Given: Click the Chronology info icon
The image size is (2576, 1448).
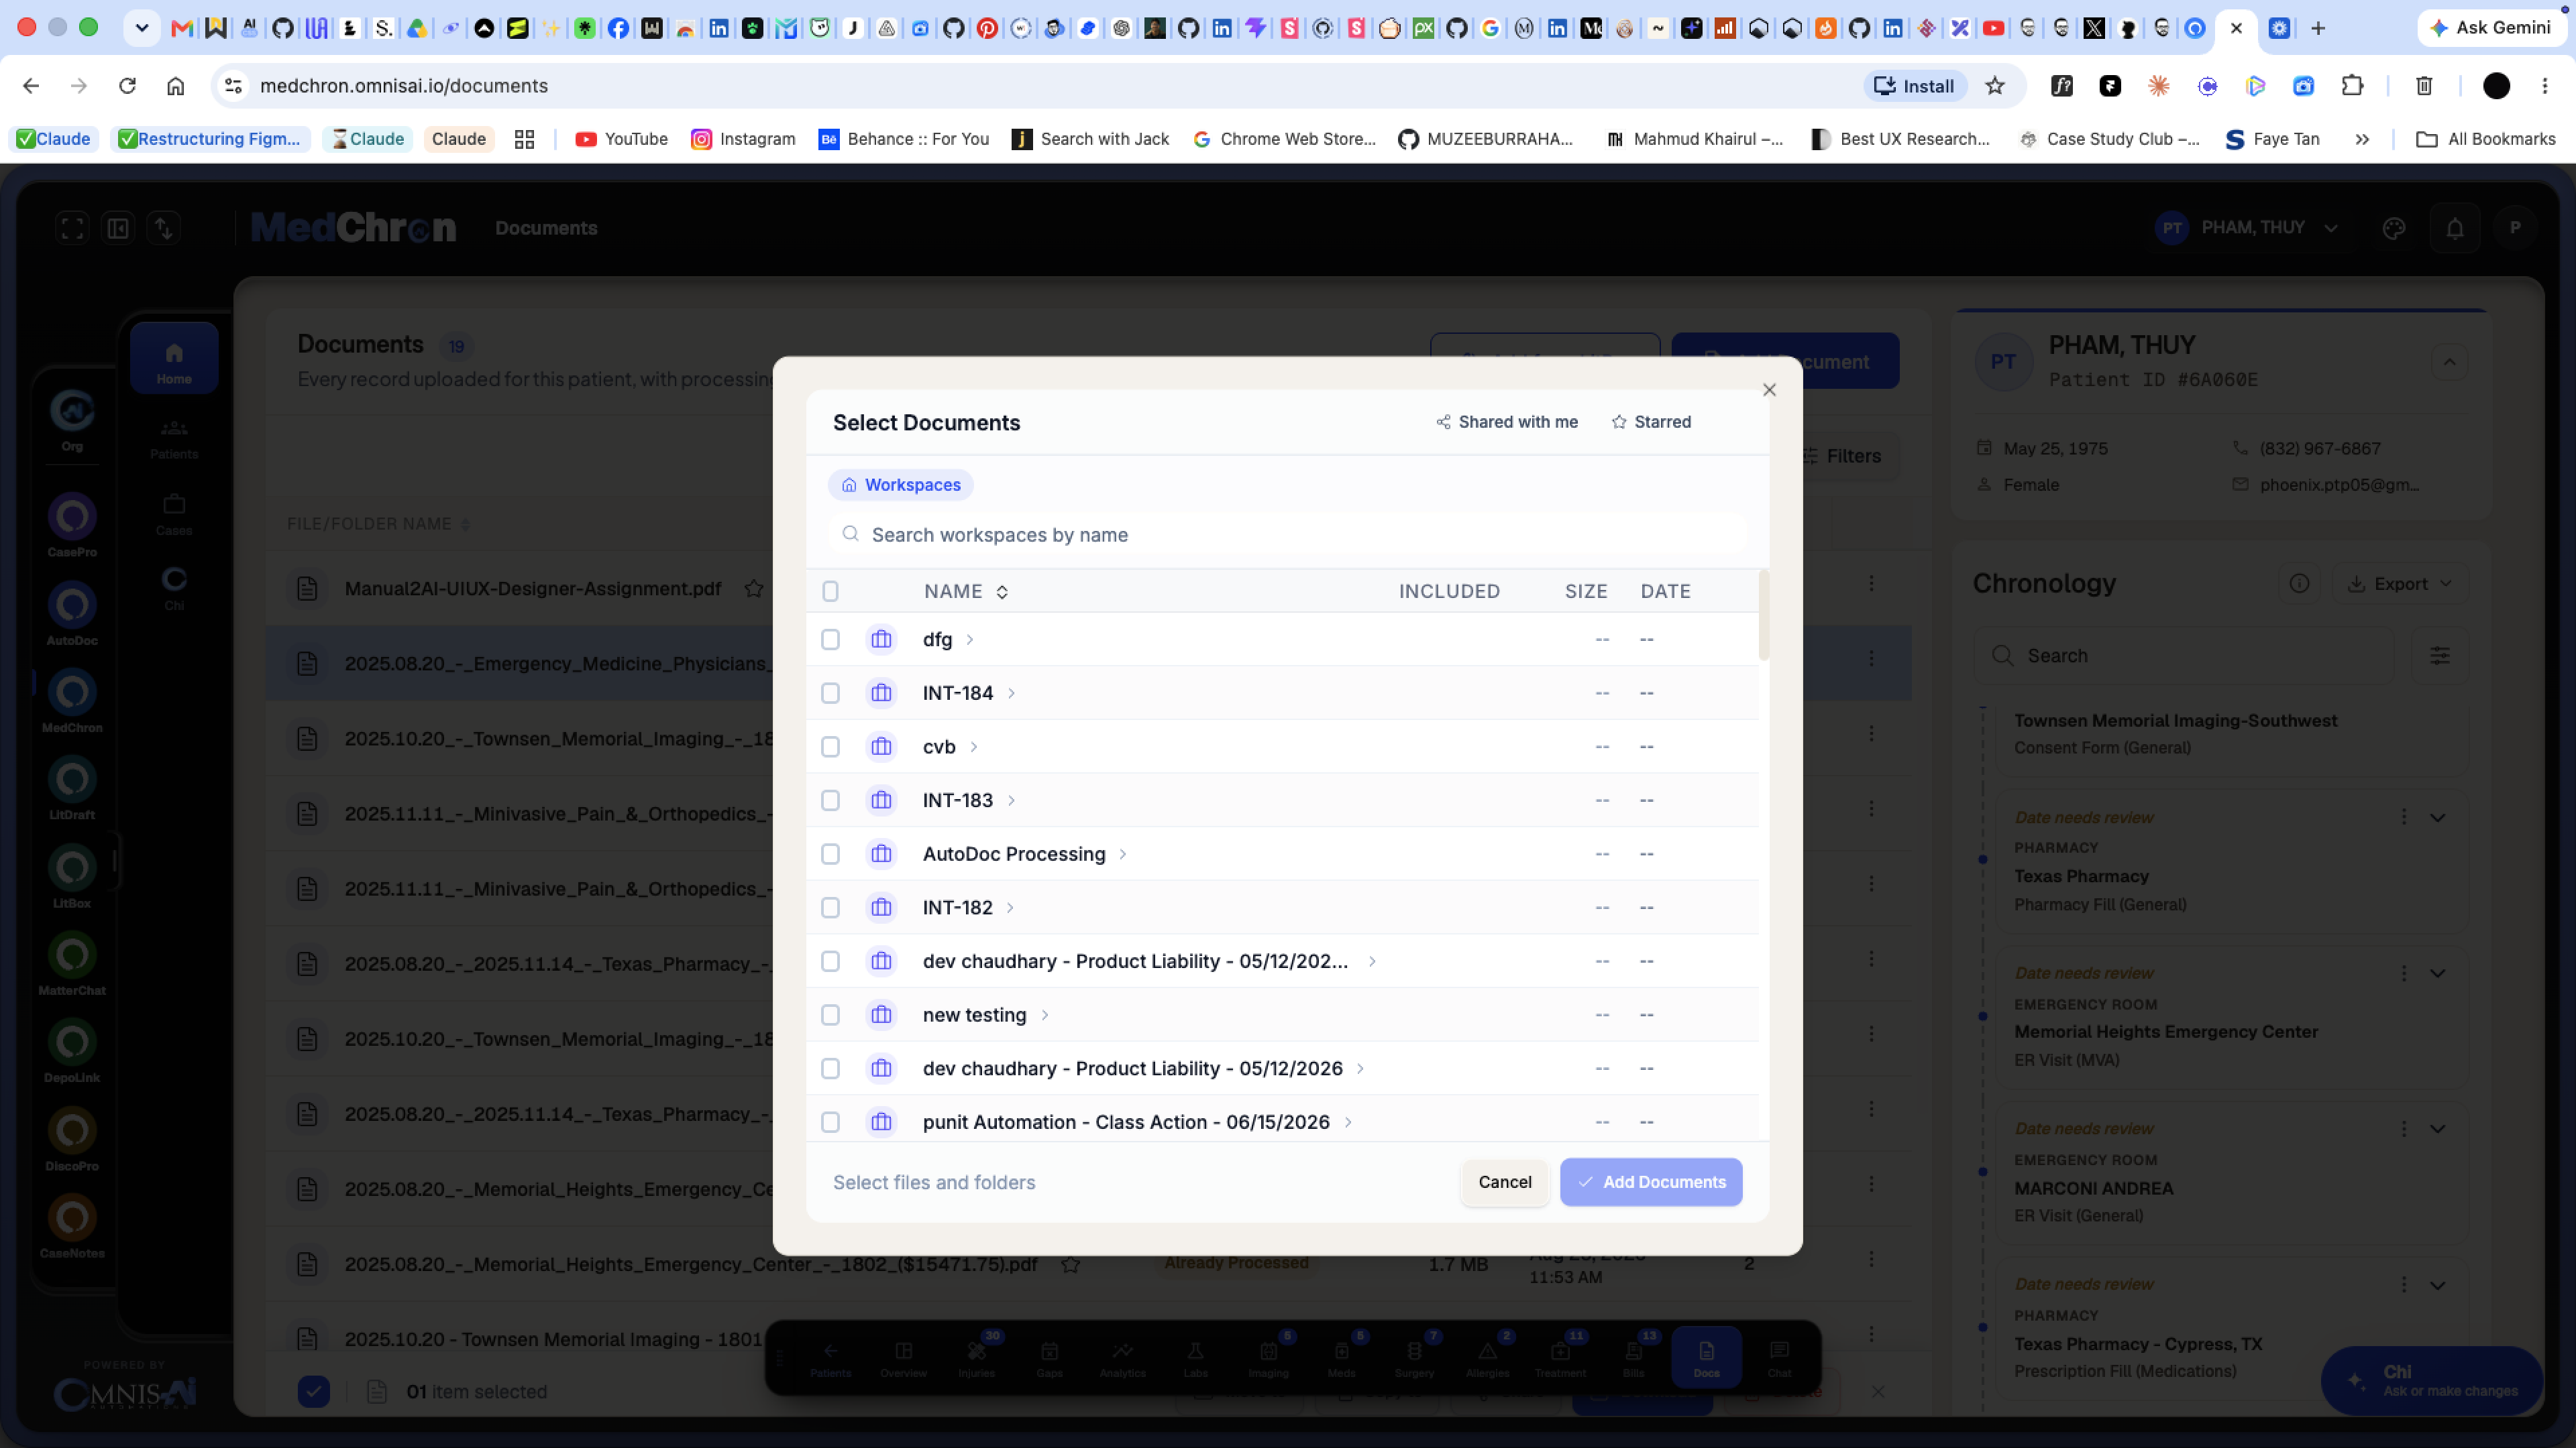Looking at the screenshot, I should (x=2299, y=584).
